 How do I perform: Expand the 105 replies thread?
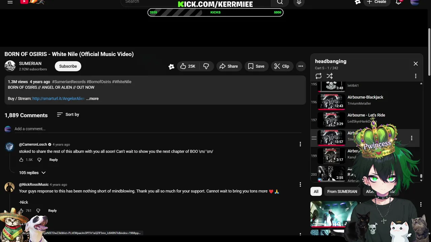(x=32, y=172)
